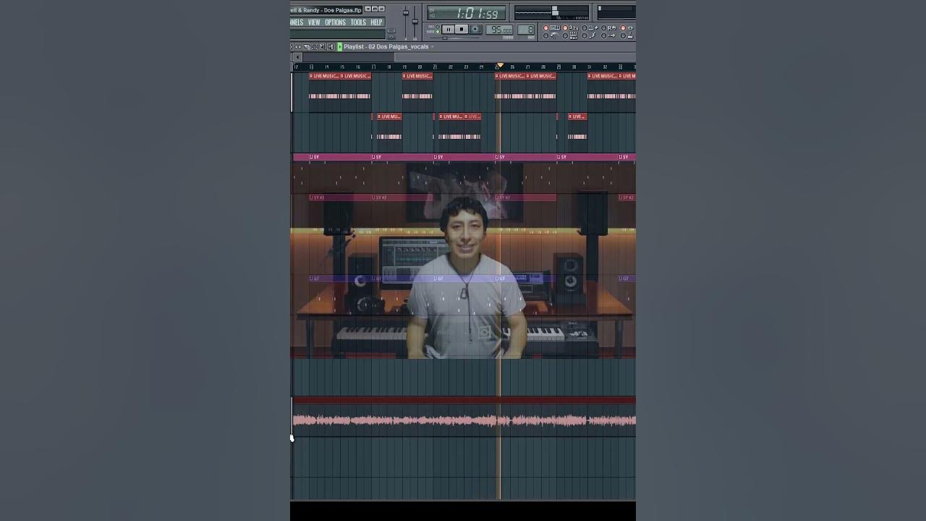Click the 1:01:59 time display
The width and height of the screenshot is (926, 521).
pyautogui.click(x=467, y=13)
